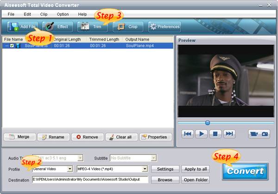Stop the preview playback

click(215, 134)
